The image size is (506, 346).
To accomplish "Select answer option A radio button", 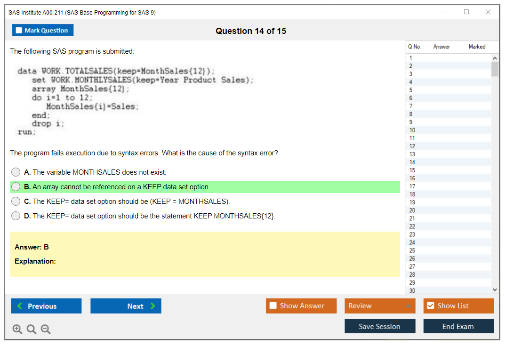I will [x=16, y=172].
